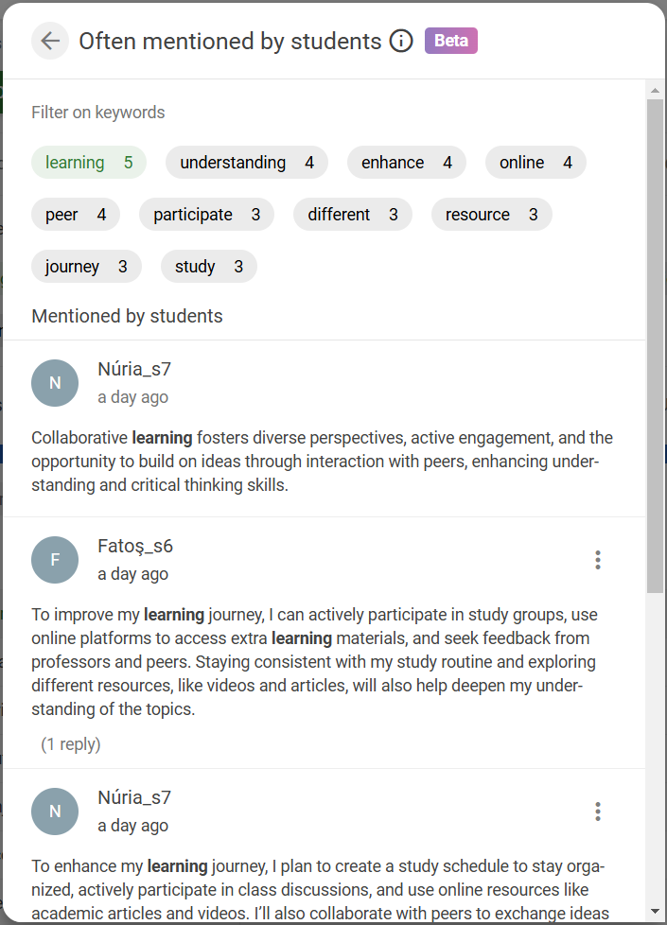The width and height of the screenshot is (667, 925).
Task: Open the info icon next to title
Action: (401, 41)
